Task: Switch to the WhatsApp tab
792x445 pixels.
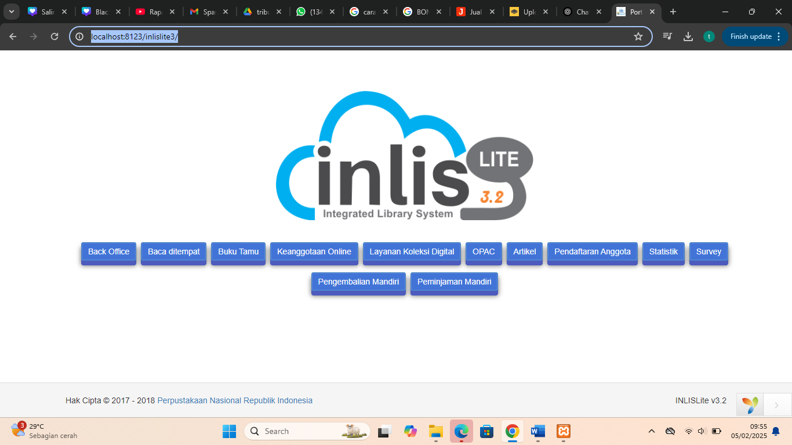Action: pyautogui.click(x=317, y=12)
